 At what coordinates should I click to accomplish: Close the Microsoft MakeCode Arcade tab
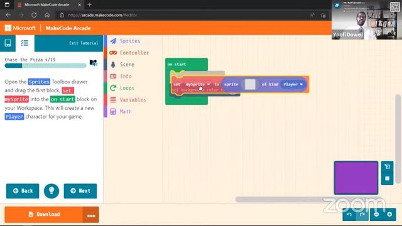[80, 4]
